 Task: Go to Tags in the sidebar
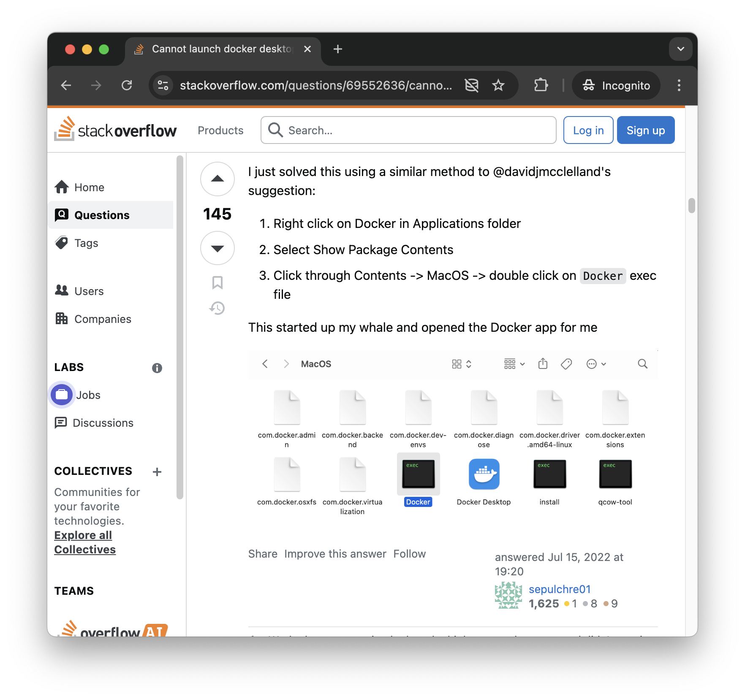86,243
